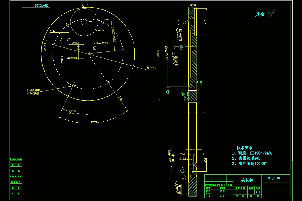Click the ø296 diameter dimension label

click(x=152, y=68)
